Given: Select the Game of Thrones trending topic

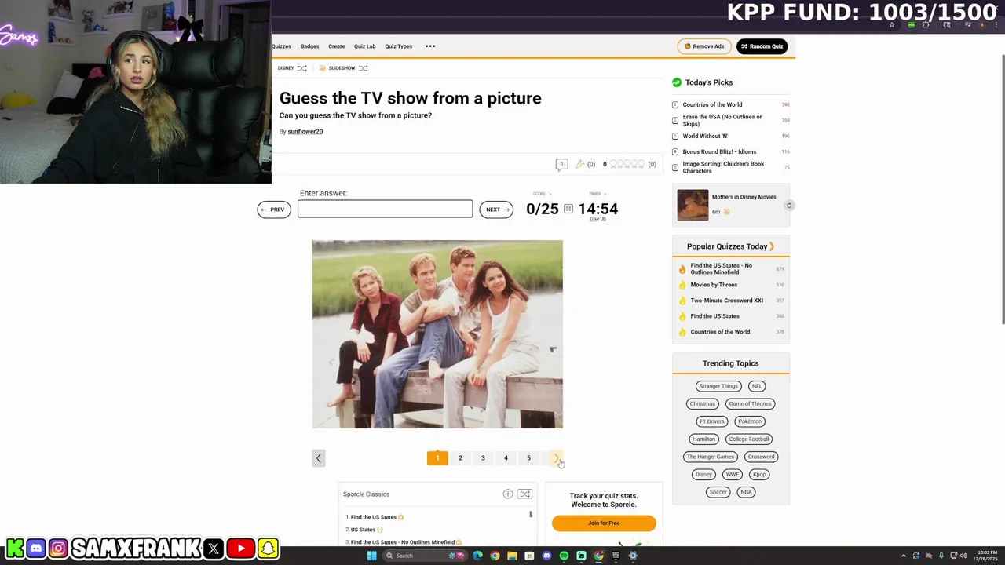Looking at the screenshot, I should (x=750, y=404).
